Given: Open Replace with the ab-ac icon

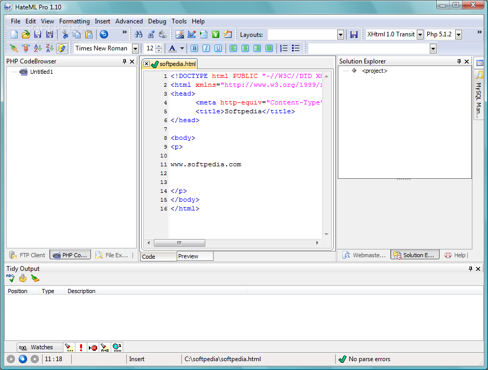Looking at the screenshot, I should [x=163, y=34].
